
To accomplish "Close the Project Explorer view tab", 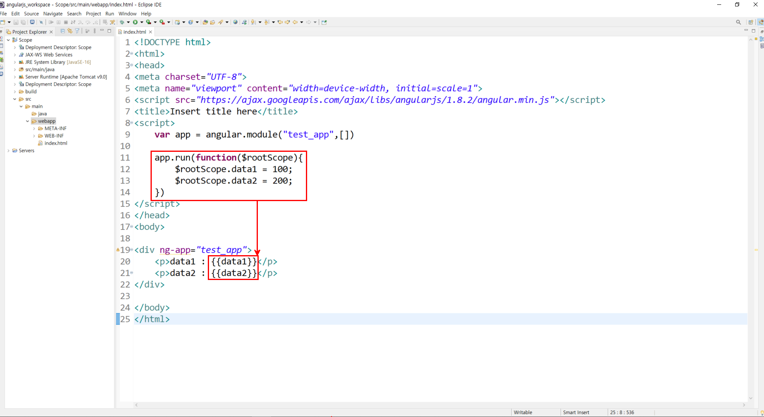I will pyautogui.click(x=51, y=32).
